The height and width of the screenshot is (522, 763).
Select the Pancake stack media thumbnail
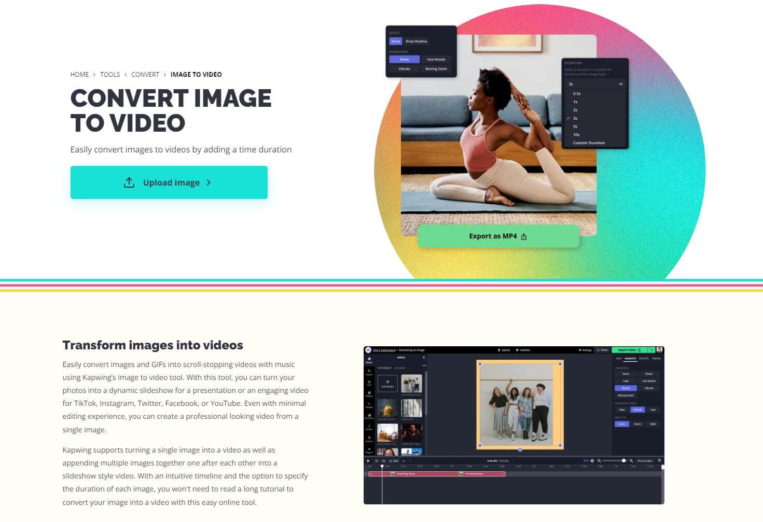[387, 409]
